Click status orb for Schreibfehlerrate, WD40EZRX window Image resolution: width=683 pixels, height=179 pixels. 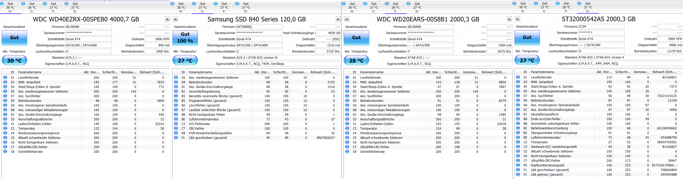pos(5,151)
